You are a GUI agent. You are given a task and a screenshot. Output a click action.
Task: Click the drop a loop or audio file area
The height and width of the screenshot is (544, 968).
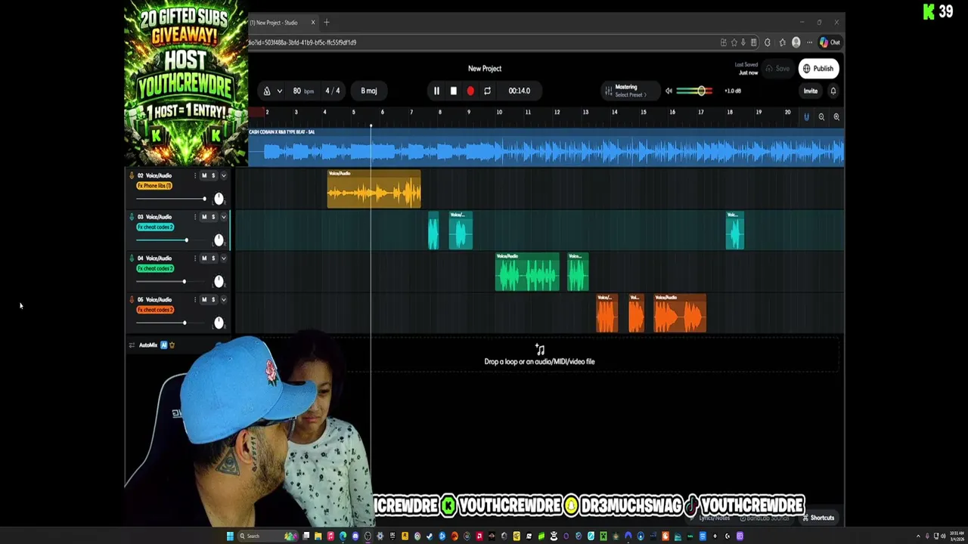[x=538, y=355]
